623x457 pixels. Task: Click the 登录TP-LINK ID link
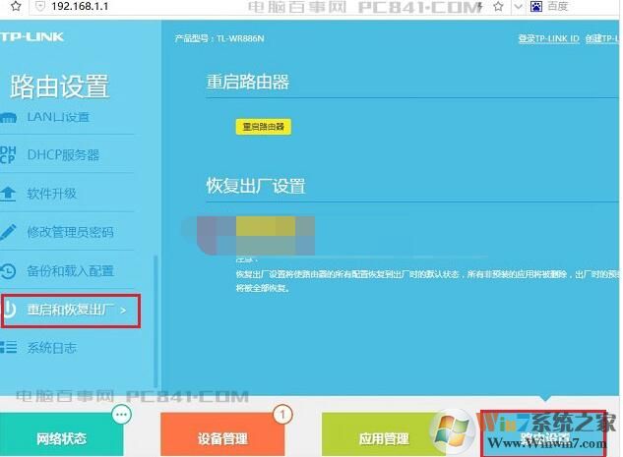549,38
